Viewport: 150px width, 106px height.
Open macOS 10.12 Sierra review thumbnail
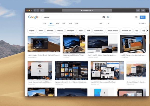[x=107, y=70]
